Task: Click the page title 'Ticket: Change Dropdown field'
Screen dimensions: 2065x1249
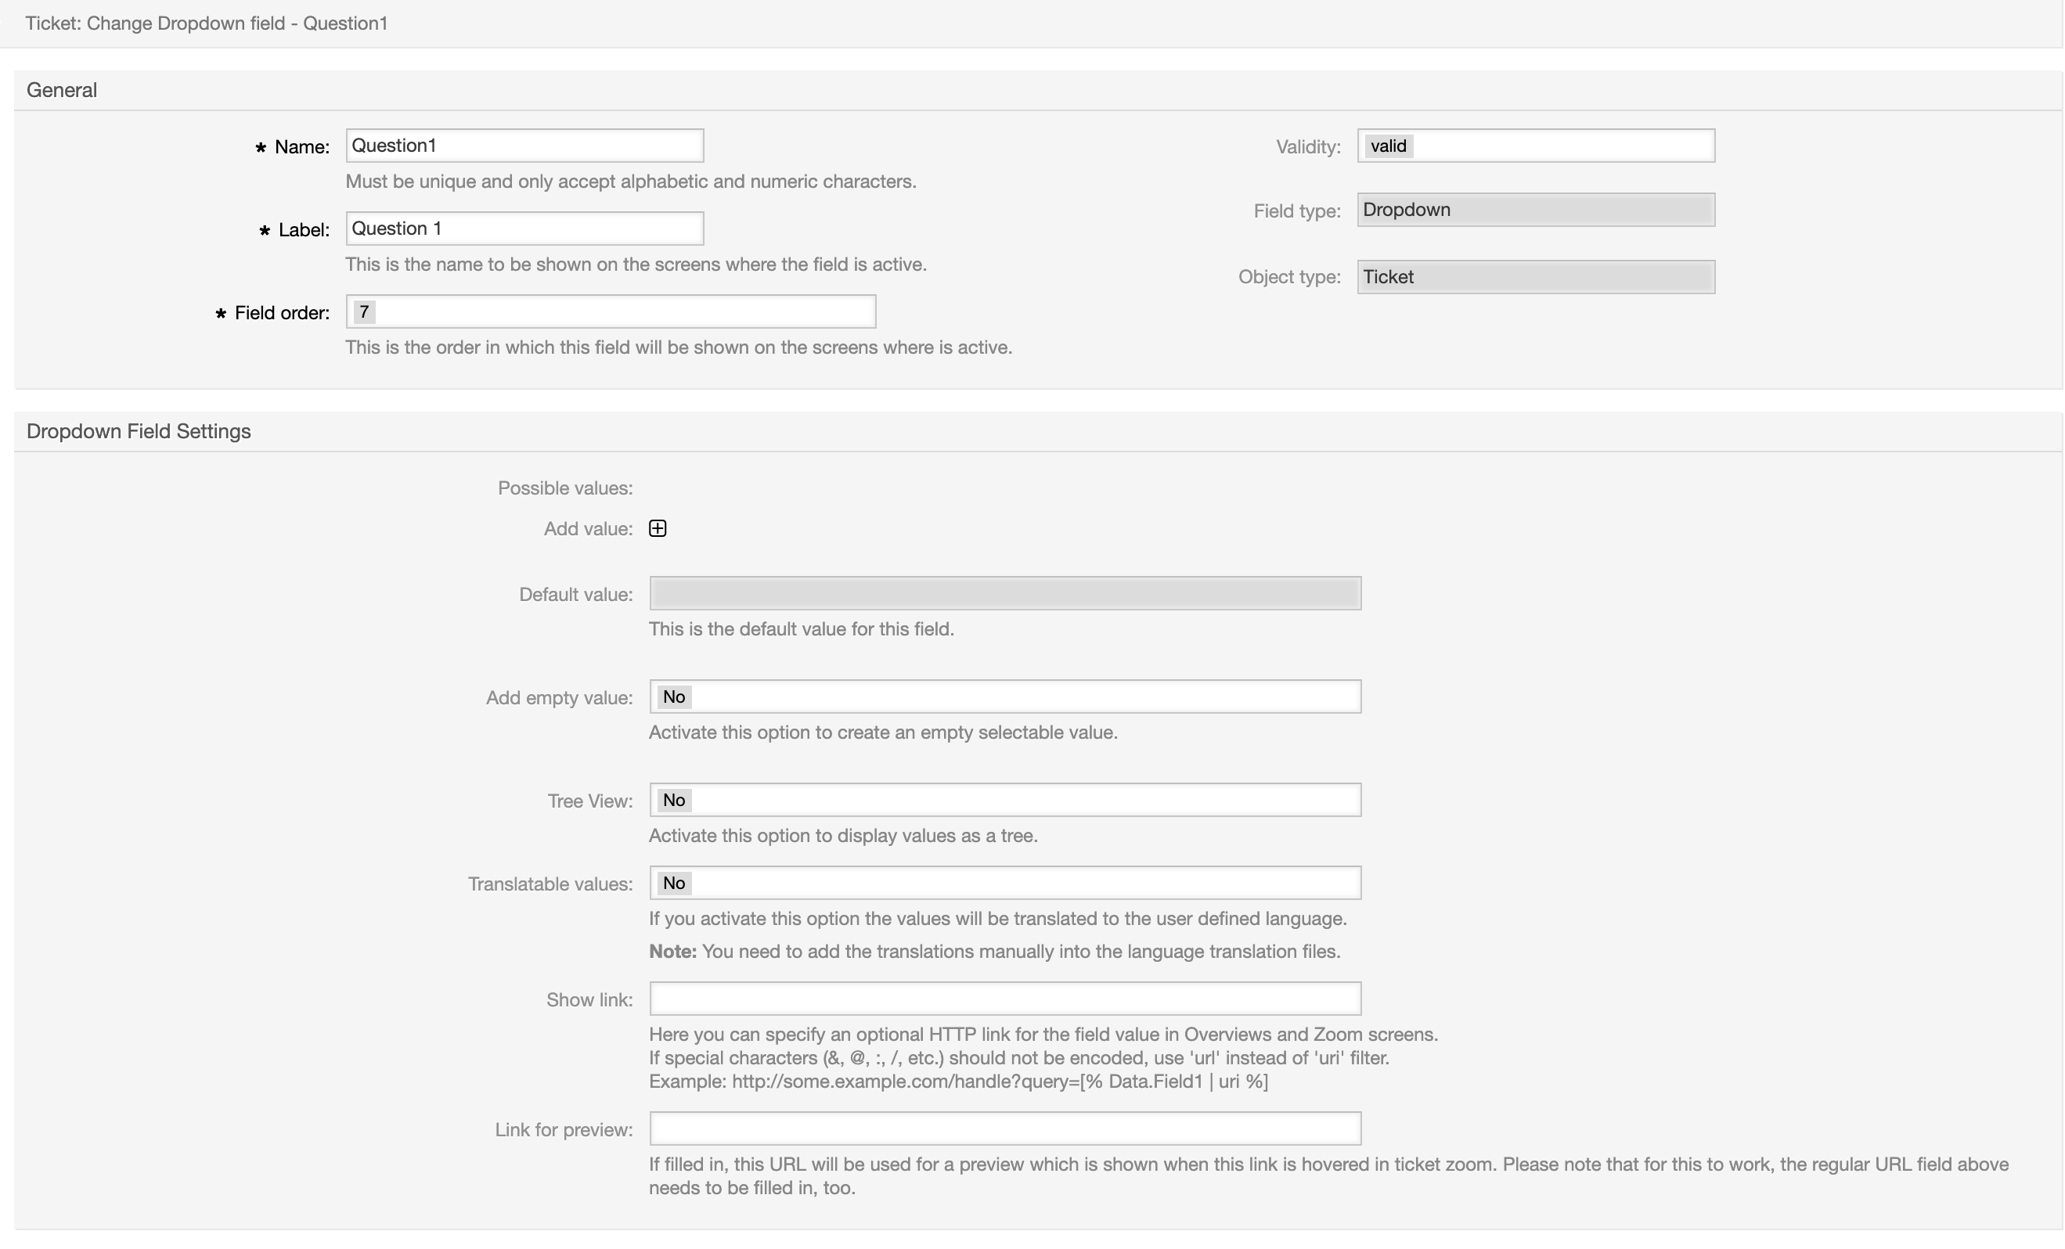Action: [206, 23]
